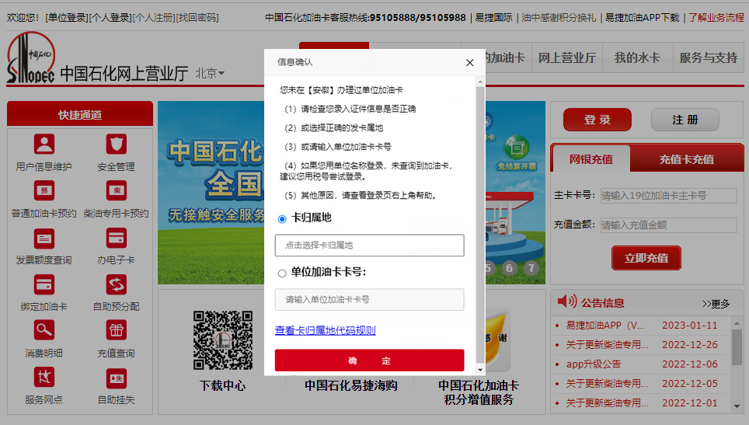749x425 pixels.
Task: Click 绑定加油卡 icon
Action: pos(44,284)
